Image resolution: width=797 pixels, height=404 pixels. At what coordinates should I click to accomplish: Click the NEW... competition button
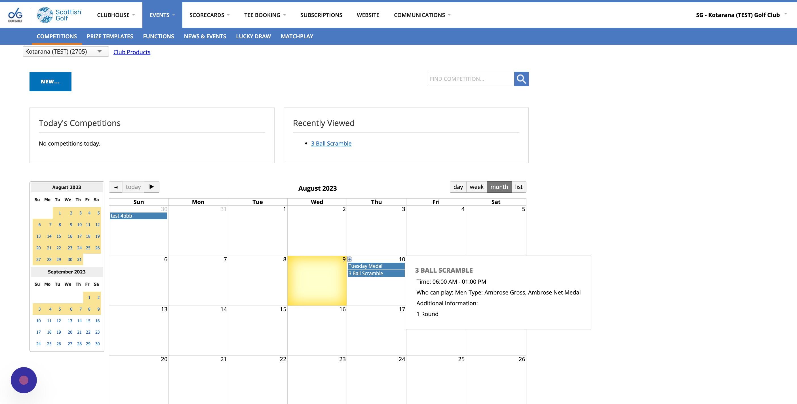tap(50, 82)
